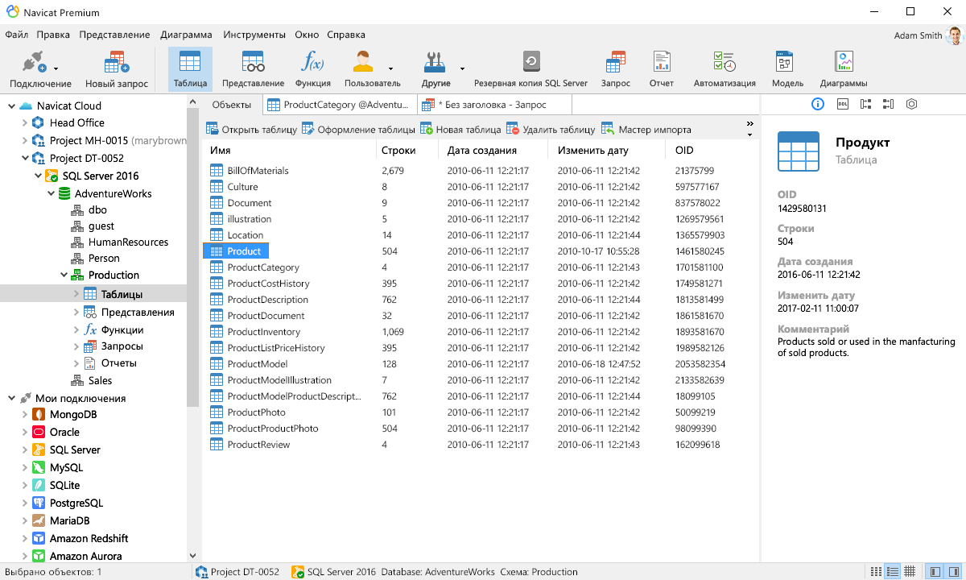
Task: Switch to the ProductCategory tab
Action: coord(340,105)
